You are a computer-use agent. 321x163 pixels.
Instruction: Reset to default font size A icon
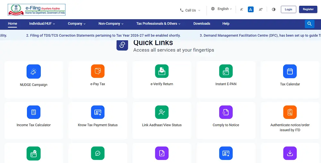(x=251, y=9)
